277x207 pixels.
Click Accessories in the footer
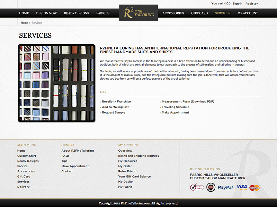point(26,171)
